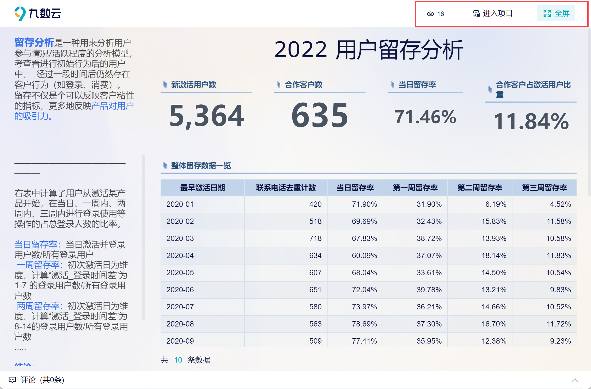
Task: Click the 联系电话去重计数 column header
Action: [286, 188]
